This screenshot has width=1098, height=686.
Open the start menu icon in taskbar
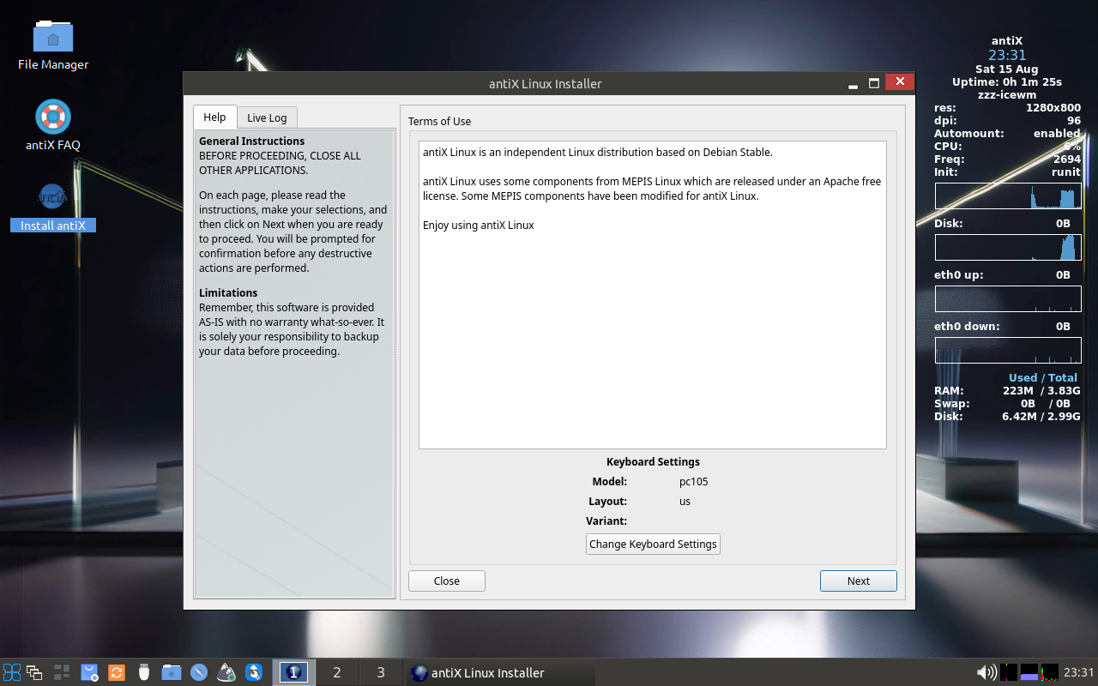point(12,672)
